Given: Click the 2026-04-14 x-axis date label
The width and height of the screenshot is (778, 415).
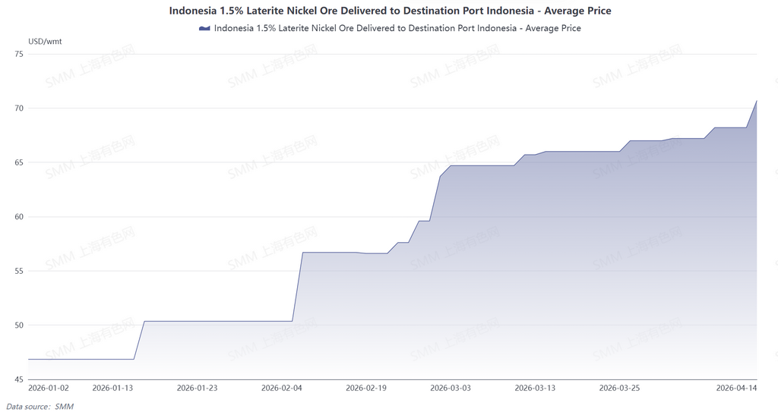Looking at the screenshot, I should tap(737, 388).
